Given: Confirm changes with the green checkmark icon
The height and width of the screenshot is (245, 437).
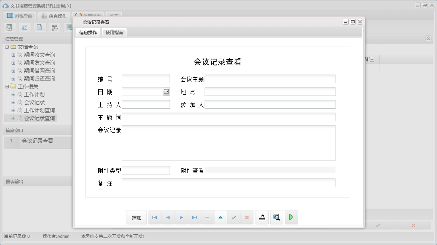Looking at the screenshot, I should click(234, 217).
